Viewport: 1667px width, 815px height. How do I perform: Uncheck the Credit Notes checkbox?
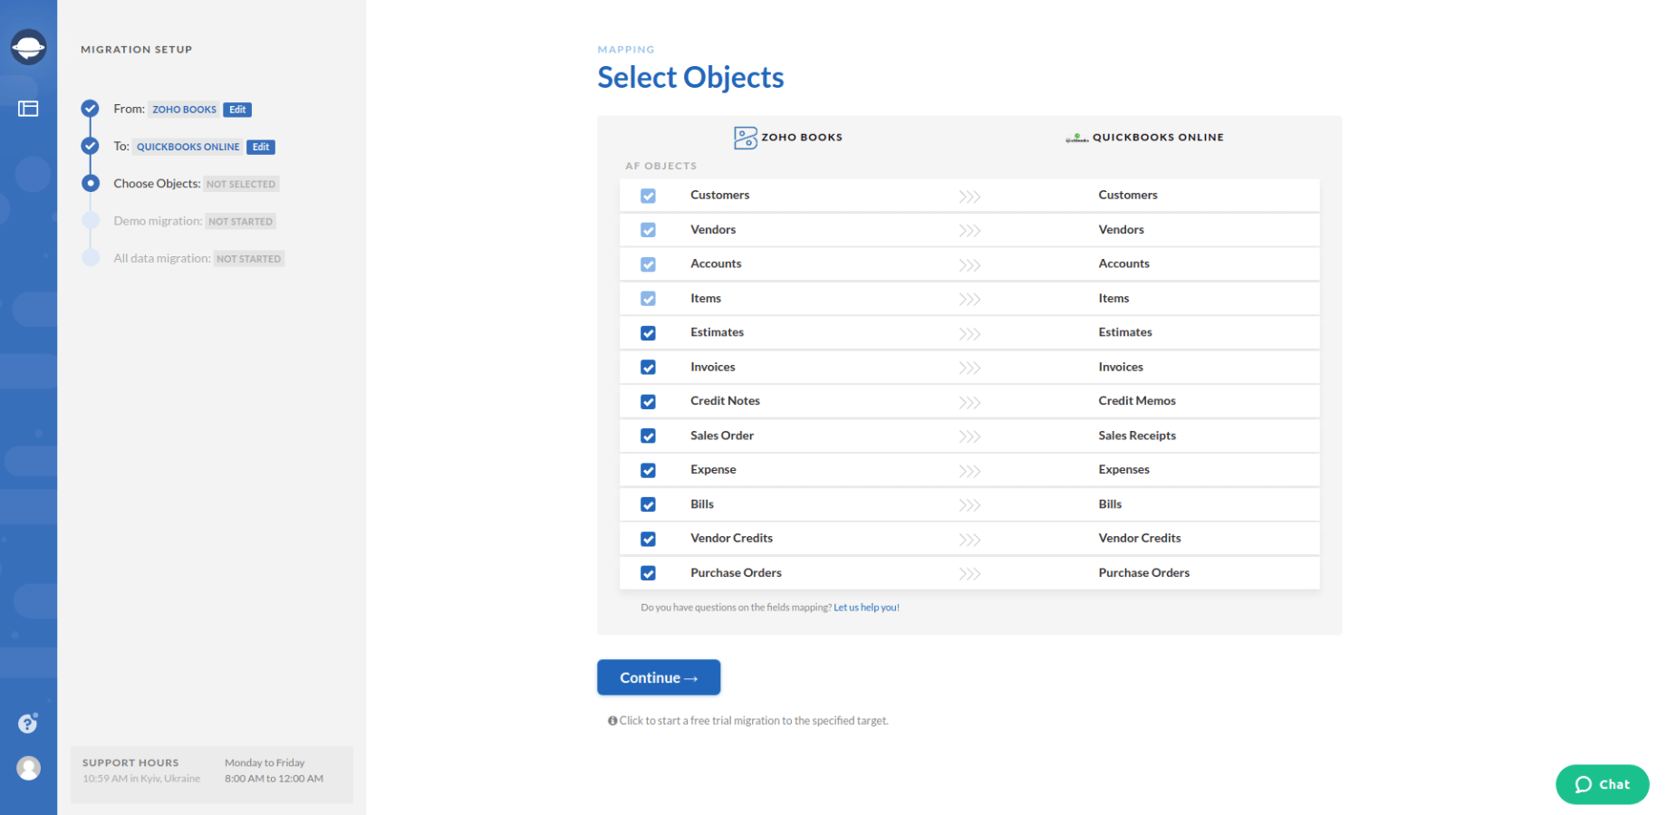tap(648, 401)
